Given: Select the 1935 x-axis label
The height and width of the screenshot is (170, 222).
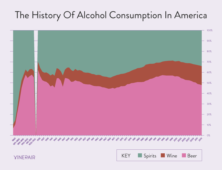Looking at the screenshot, I should pyautogui.click(x=39, y=139).
